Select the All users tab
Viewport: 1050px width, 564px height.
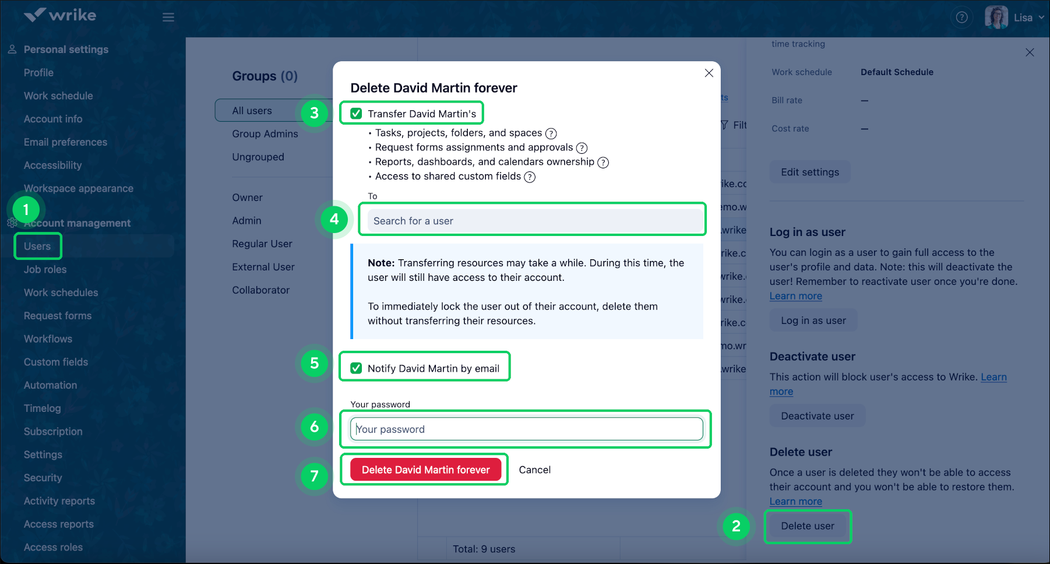252,110
